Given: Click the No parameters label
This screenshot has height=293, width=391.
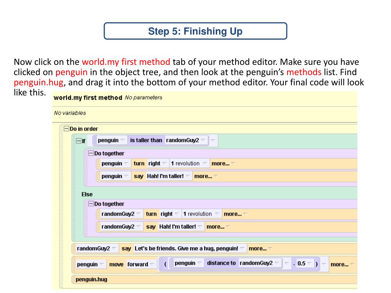Looking at the screenshot, I should [144, 97].
